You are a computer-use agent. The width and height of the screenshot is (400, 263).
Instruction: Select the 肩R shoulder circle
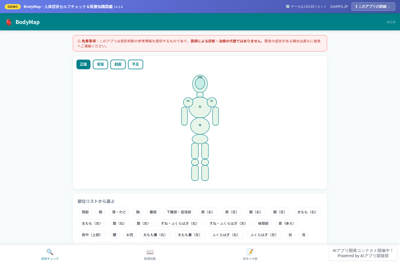(x=188, y=102)
